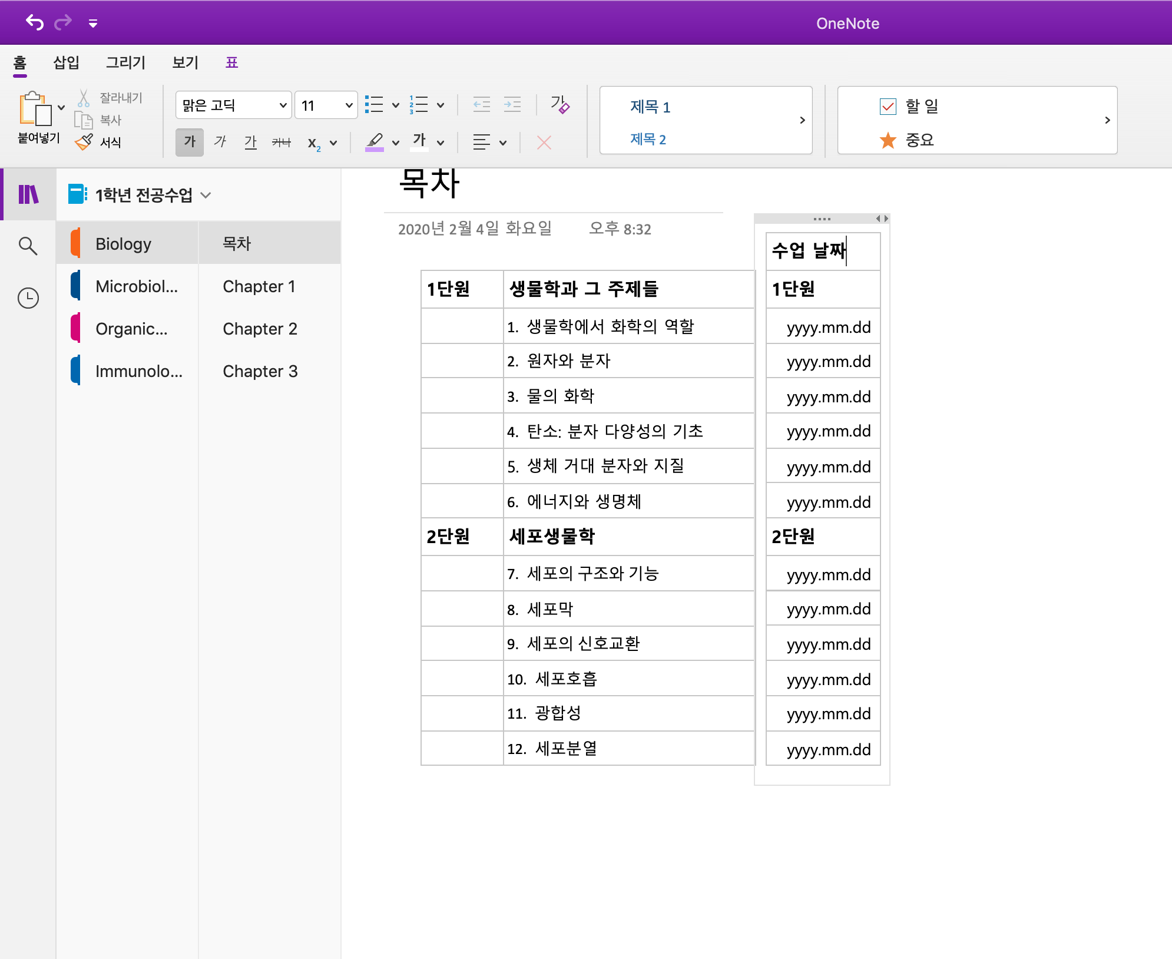
Task: Apply the 제목 1 style
Action: click(x=650, y=107)
